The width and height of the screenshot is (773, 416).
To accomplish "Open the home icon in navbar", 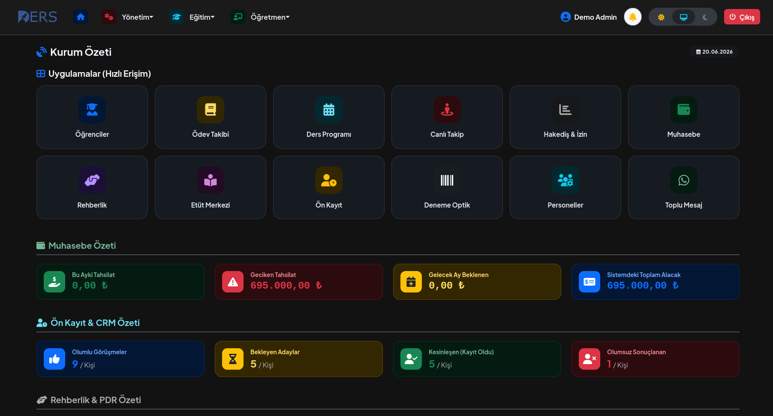I will coord(81,17).
